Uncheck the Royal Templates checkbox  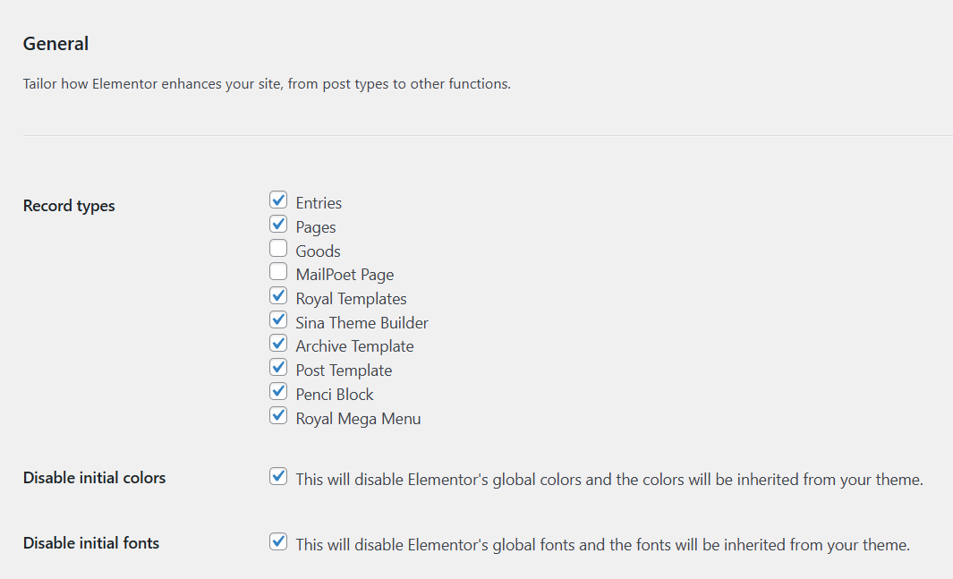pos(278,296)
